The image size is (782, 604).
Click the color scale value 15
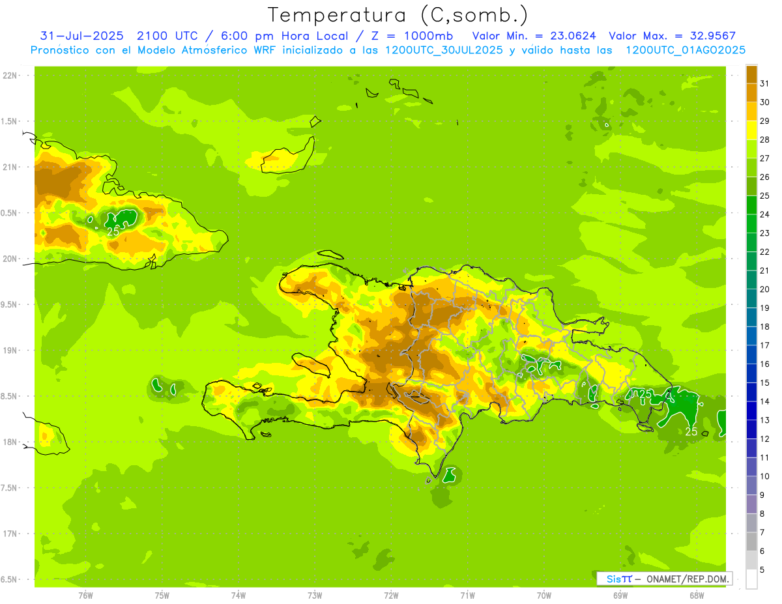(x=764, y=383)
